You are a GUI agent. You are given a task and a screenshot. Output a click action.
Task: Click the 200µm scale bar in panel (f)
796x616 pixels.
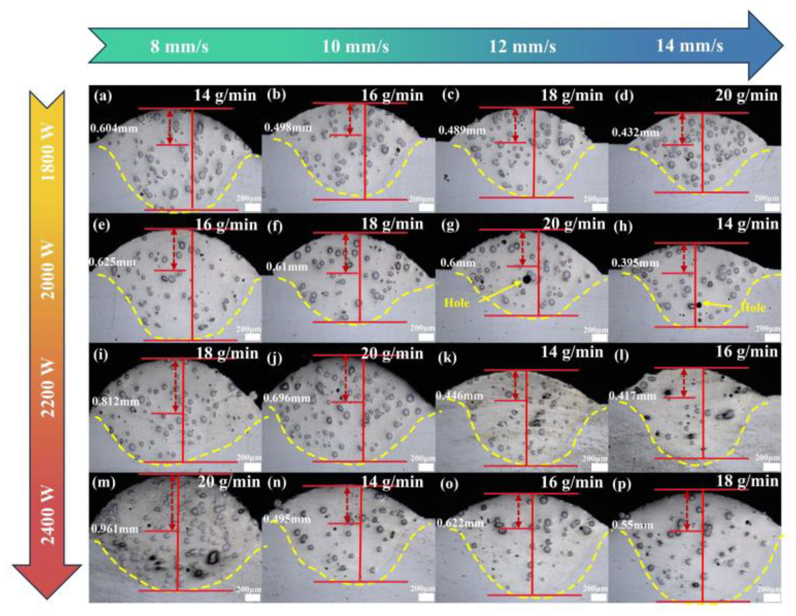click(x=425, y=336)
